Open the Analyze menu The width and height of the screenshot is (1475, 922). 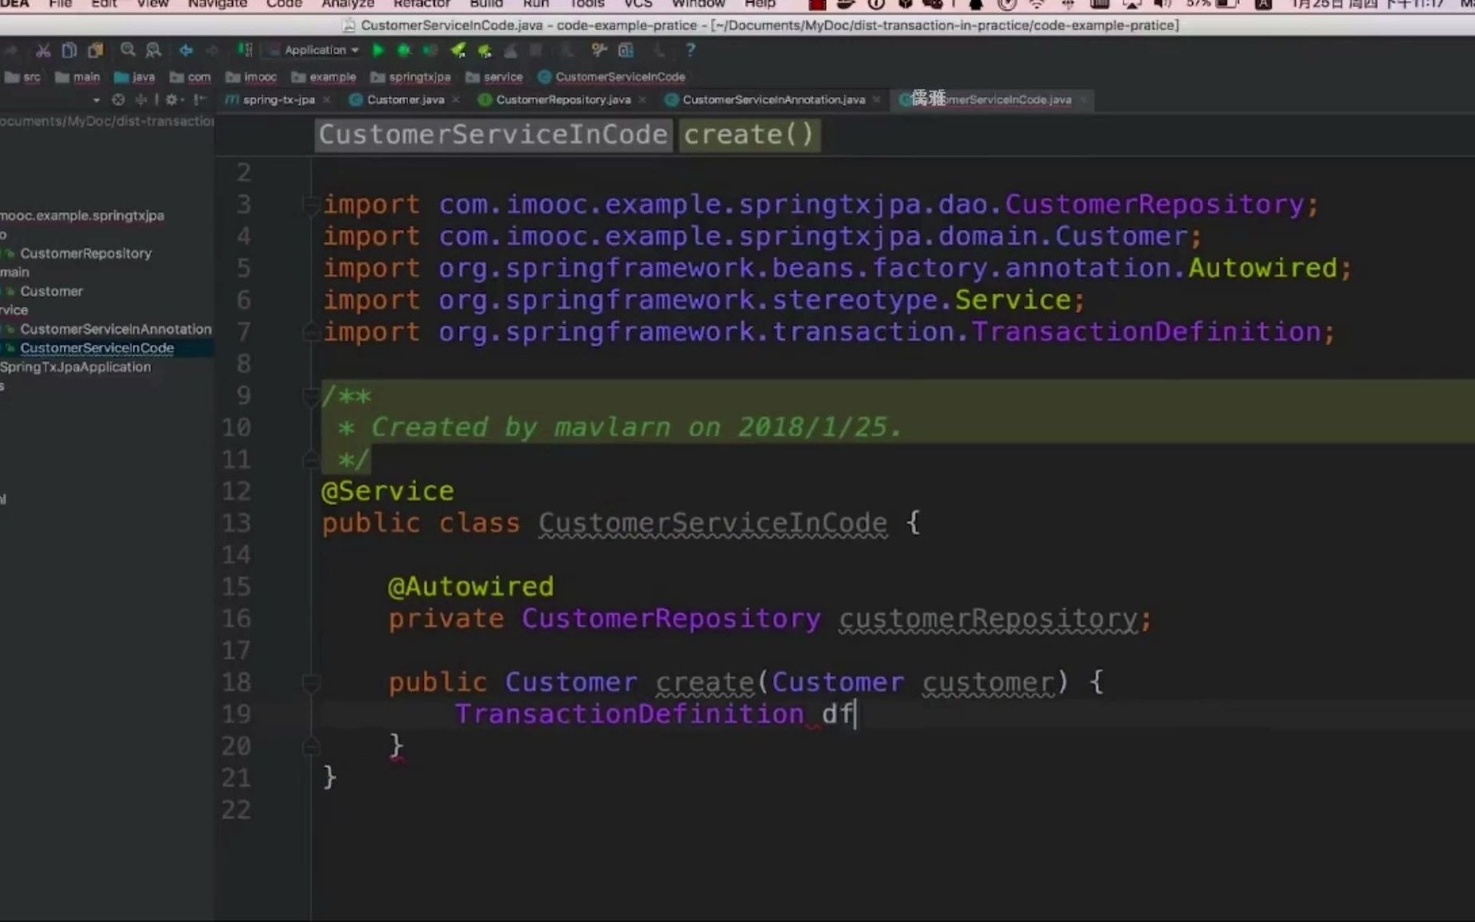coord(348,4)
